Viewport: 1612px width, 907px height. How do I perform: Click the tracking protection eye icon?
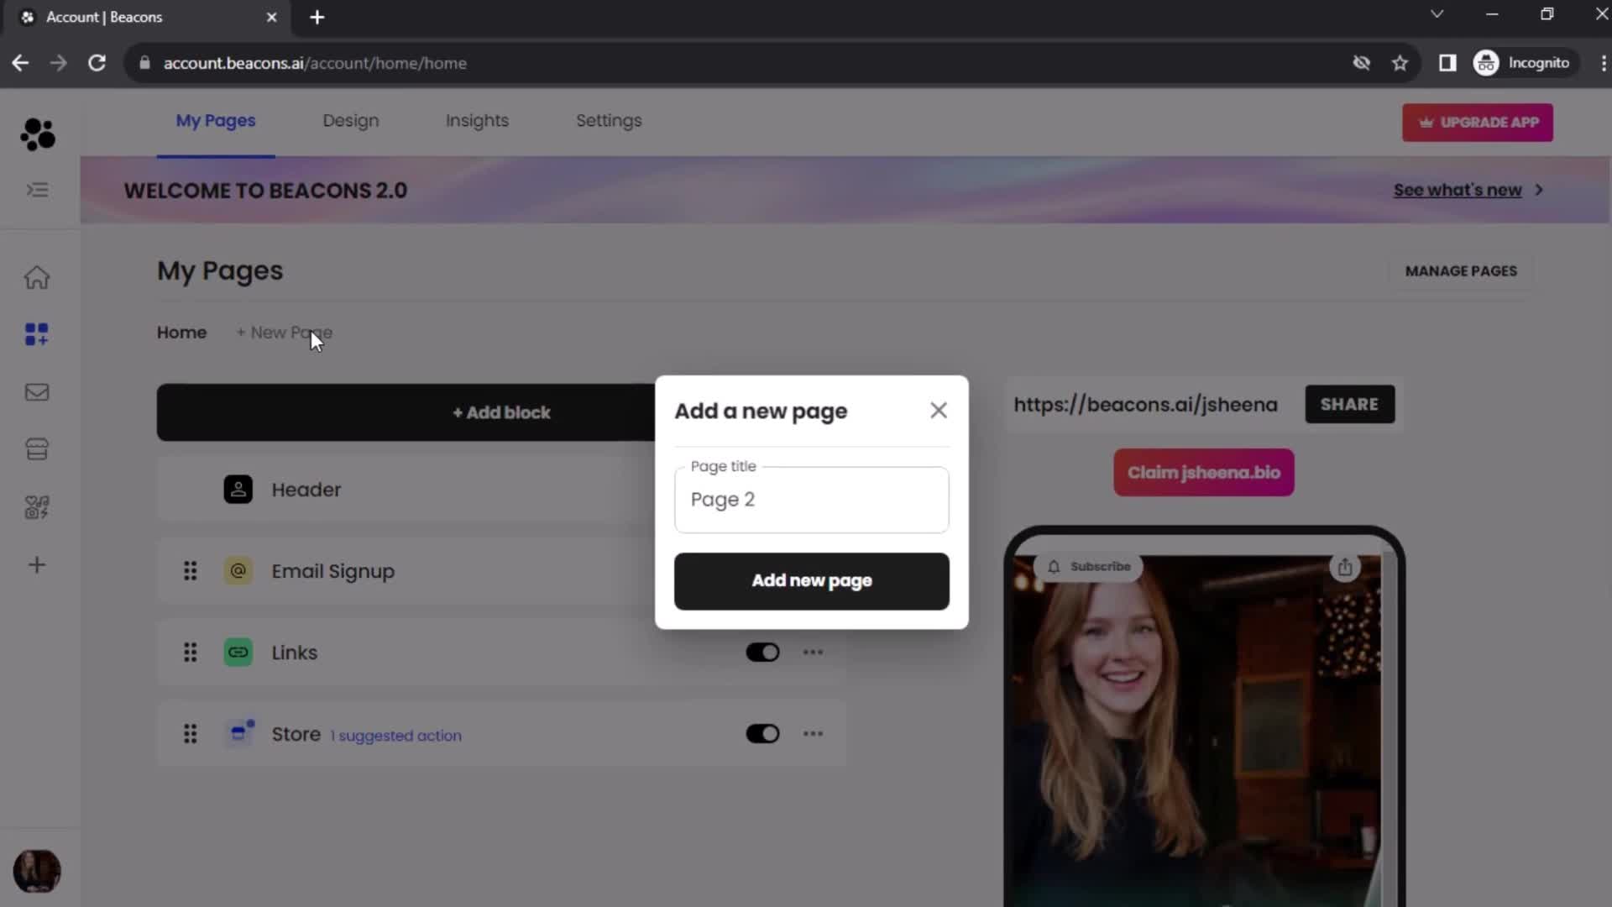[x=1362, y=63]
